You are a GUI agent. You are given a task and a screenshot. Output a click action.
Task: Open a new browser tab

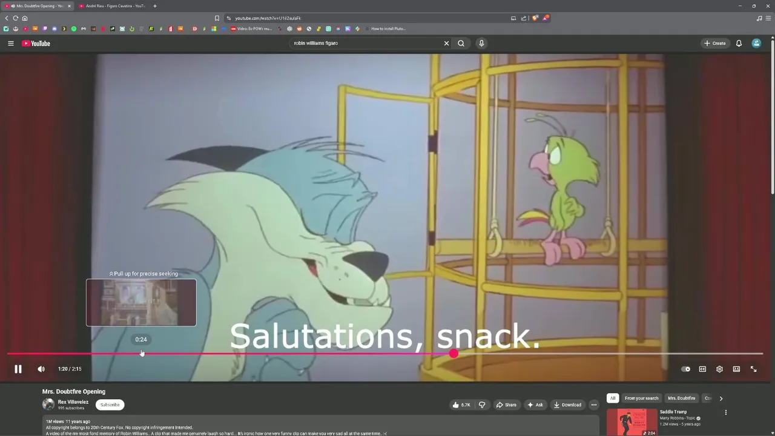tap(154, 6)
